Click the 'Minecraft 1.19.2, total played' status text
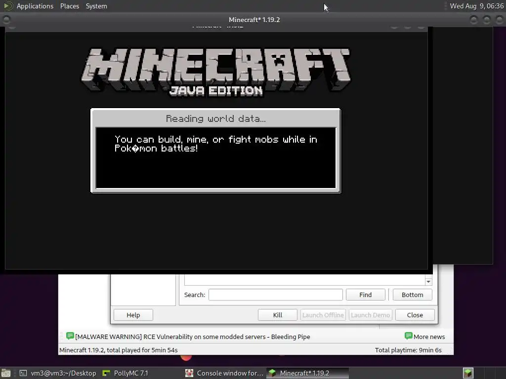 [x=119, y=350]
